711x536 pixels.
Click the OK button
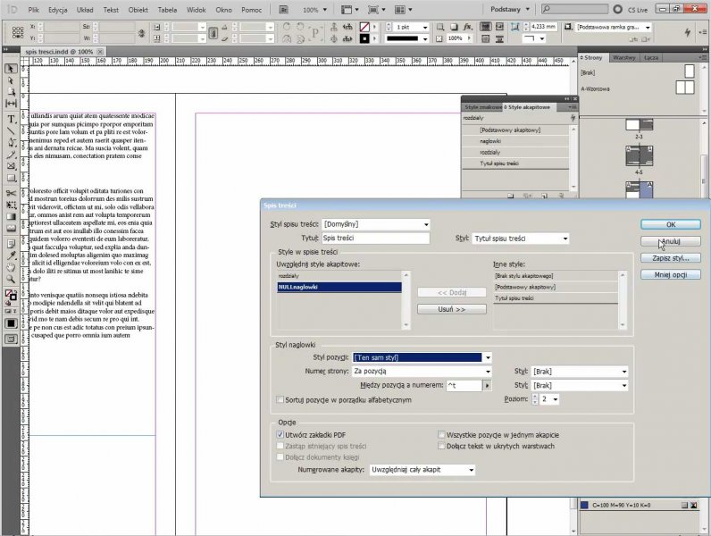[670, 224]
